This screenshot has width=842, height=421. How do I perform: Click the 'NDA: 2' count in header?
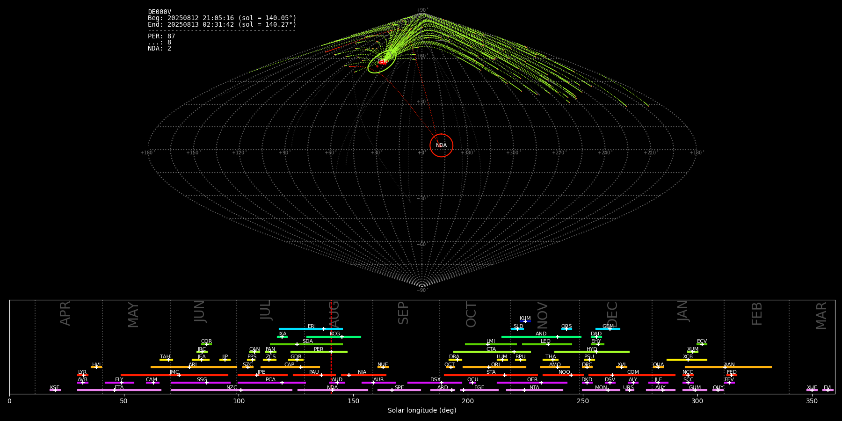pyautogui.click(x=160, y=48)
